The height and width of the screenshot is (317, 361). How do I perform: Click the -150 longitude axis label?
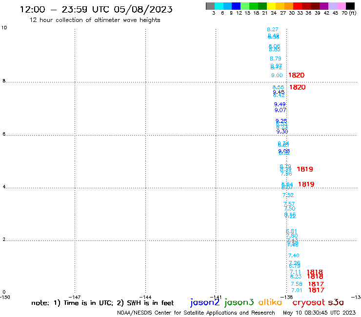5,297
